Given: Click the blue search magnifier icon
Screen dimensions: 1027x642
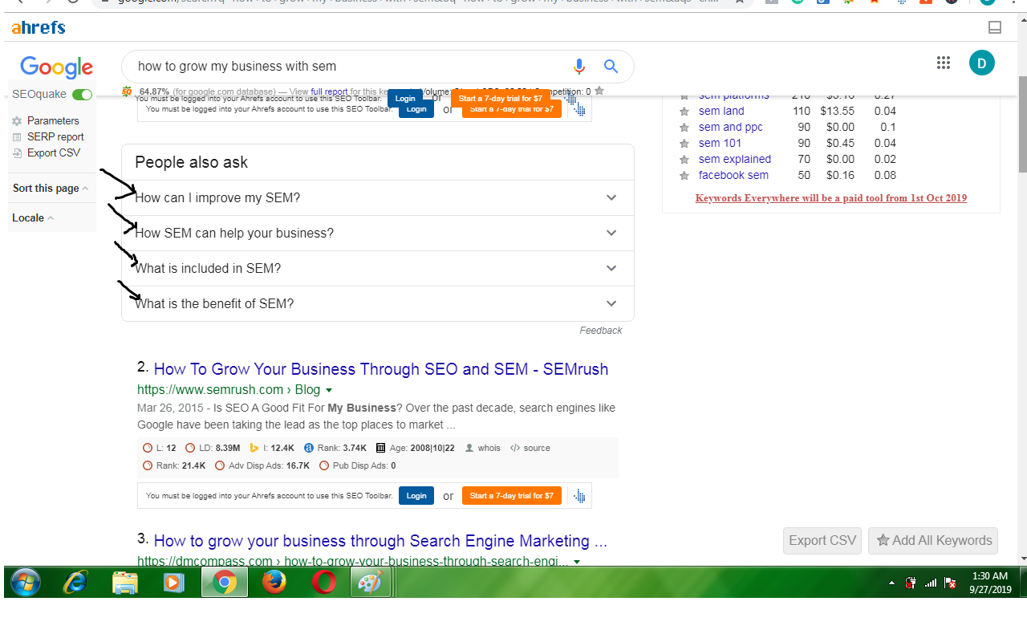Looking at the screenshot, I should tap(611, 67).
